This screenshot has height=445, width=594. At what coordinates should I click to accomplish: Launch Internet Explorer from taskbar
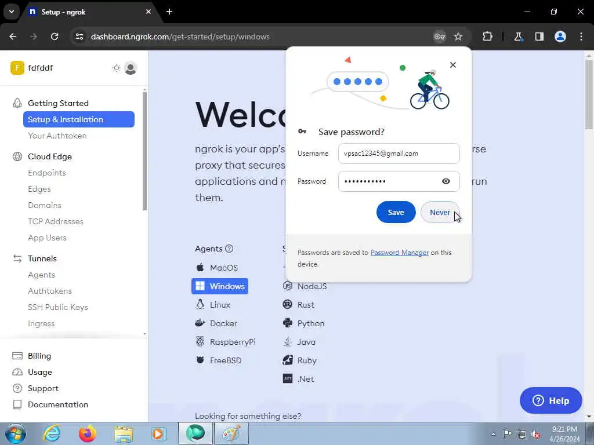tap(52, 433)
